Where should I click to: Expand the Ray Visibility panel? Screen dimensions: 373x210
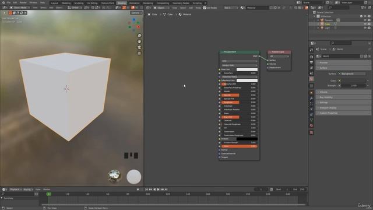(x=343, y=97)
